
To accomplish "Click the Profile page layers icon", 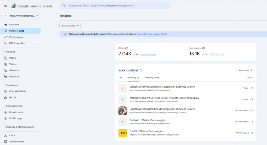I will point(6,118).
